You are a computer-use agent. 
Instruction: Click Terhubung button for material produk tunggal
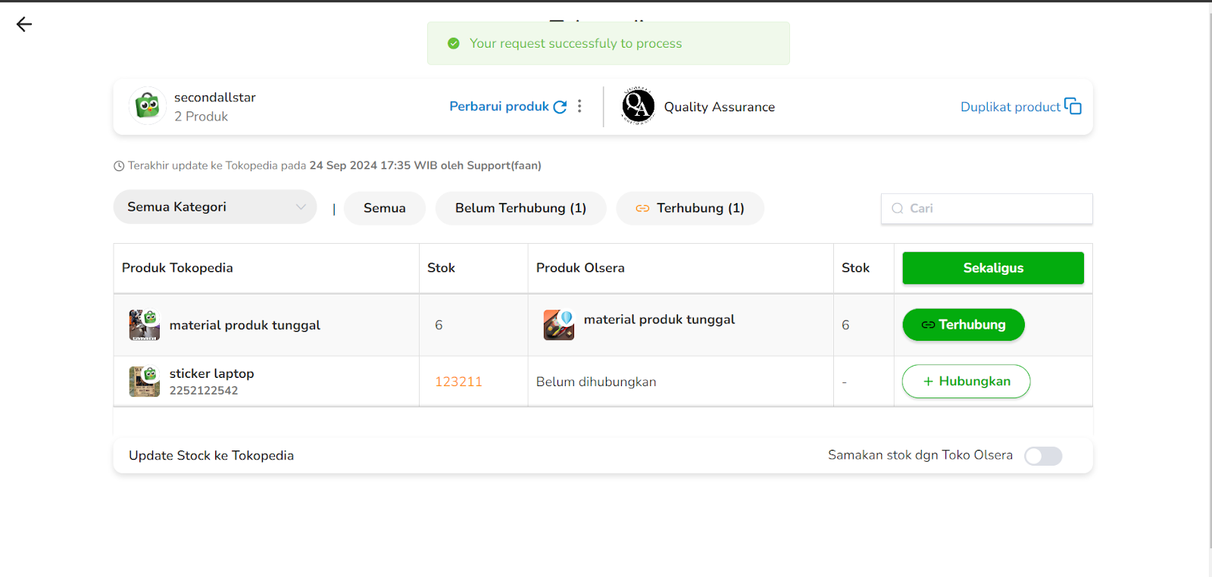(964, 325)
